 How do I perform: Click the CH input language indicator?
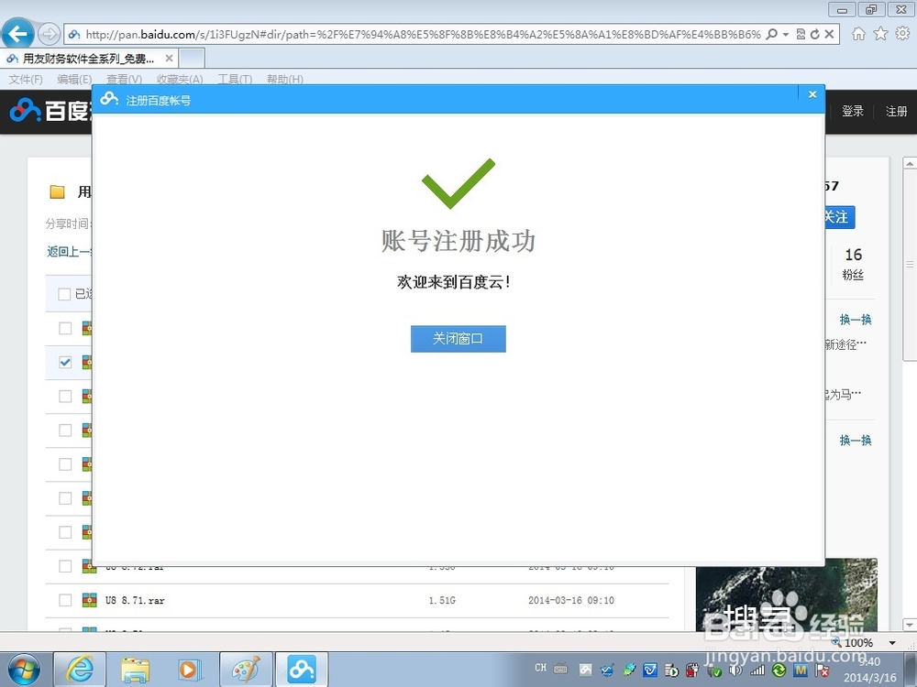(540, 667)
